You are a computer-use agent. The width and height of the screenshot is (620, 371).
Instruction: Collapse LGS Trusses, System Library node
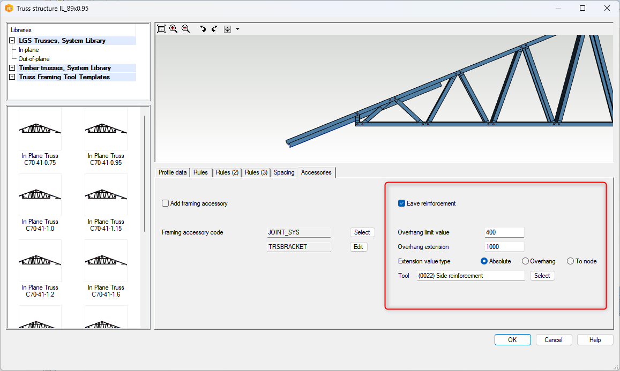coord(12,41)
